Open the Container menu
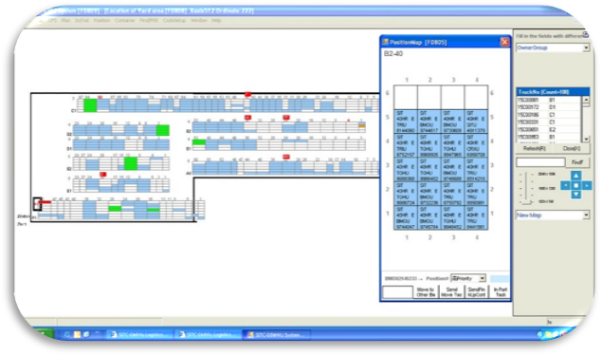 coord(124,20)
